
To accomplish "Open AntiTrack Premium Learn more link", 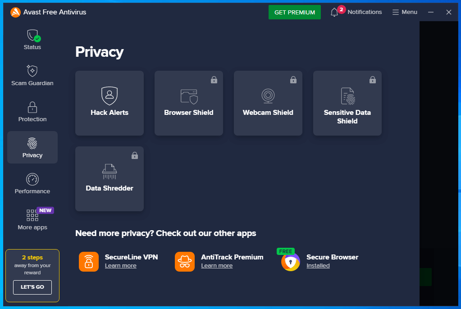I will [x=217, y=265].
